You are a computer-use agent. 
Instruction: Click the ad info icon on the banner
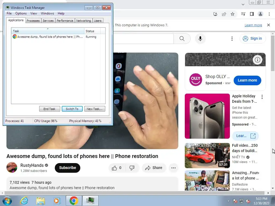click(258, 60)
